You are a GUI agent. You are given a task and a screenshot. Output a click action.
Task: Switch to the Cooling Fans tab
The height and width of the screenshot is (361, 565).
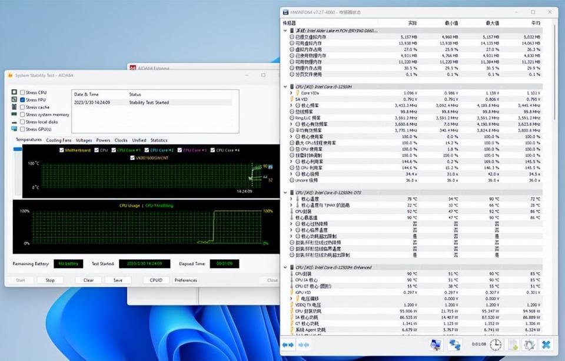tap(59, 141)
